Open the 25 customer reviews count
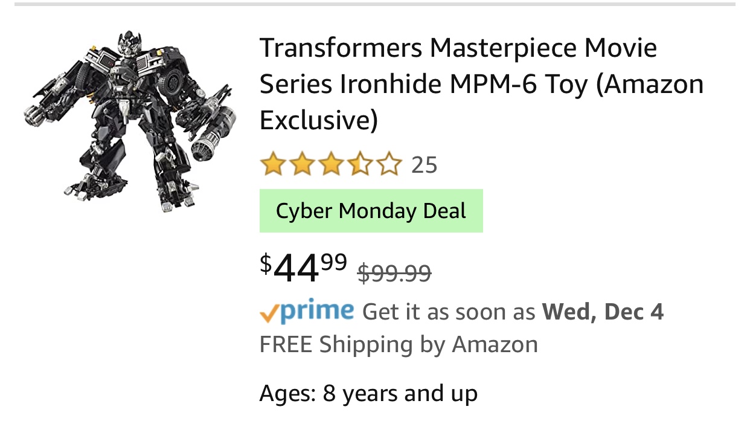 coord(424,165)
